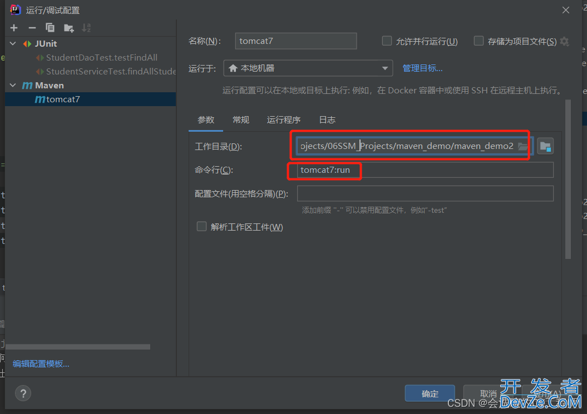Screen dimensions: 587x414
Task: Click the horizontal scrollbar under configuration tree
Action: coord(78,347)
